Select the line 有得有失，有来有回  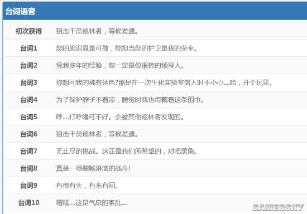(x=87, y=186)
